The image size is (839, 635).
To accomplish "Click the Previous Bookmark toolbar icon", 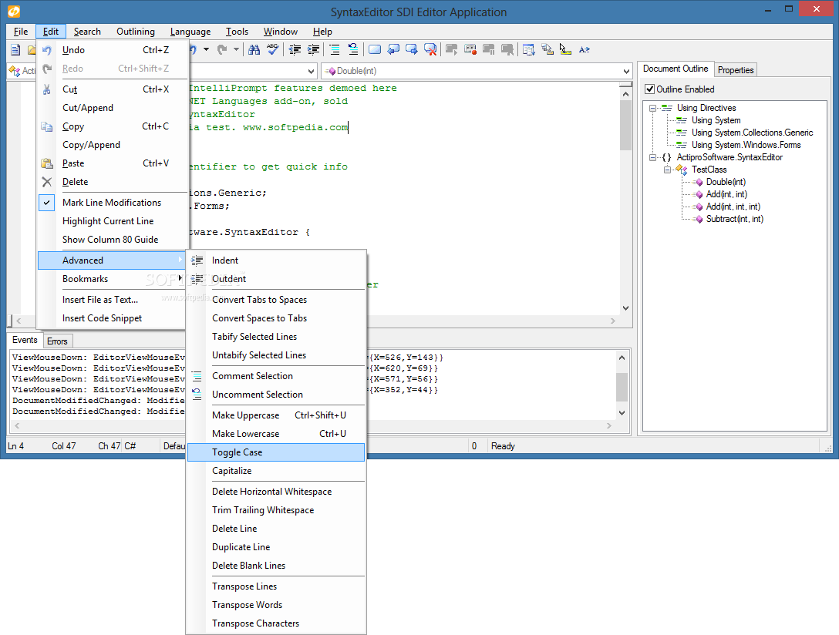I will 393,50.
